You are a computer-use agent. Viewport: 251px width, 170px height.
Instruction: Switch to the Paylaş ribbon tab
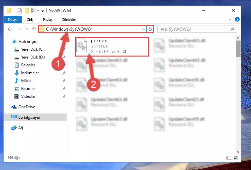[48, 20]
